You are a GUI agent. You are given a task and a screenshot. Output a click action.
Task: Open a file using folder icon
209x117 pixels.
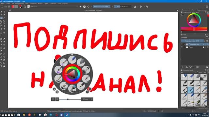(x=6, y=6)
